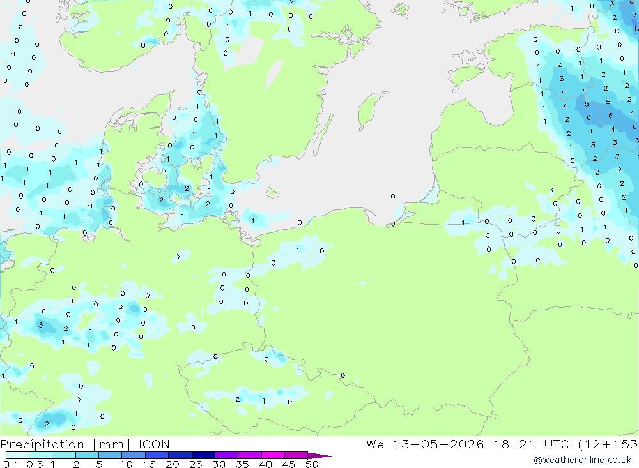Select the 2–5 mm legend color swatch

tap(87, 455)
